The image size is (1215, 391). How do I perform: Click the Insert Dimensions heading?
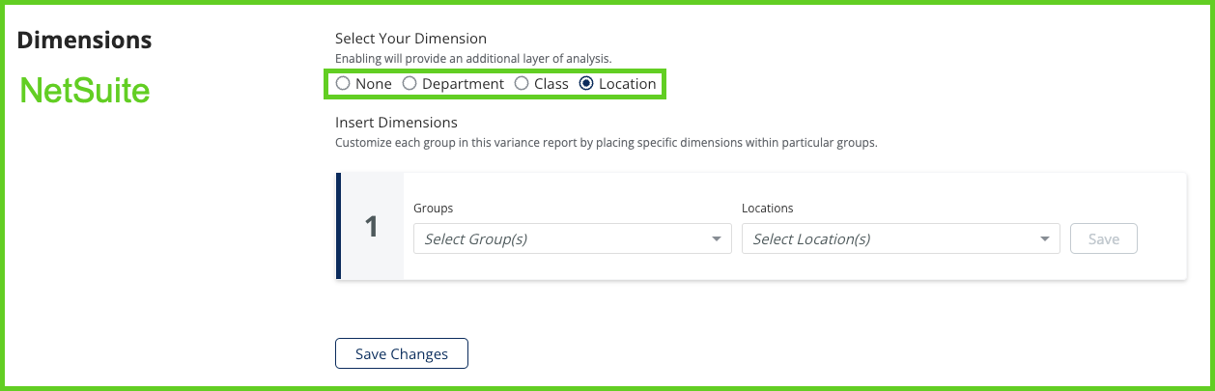tap(396, 123)
